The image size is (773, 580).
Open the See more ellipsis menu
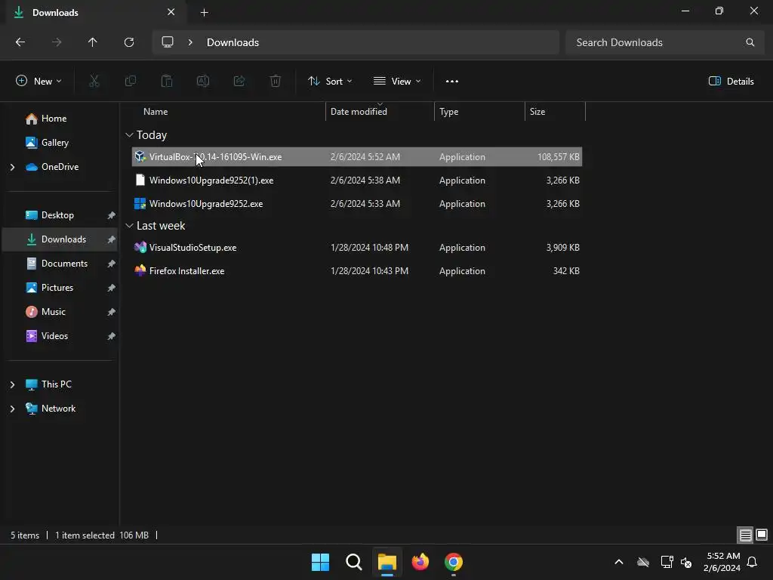[452, 82]
